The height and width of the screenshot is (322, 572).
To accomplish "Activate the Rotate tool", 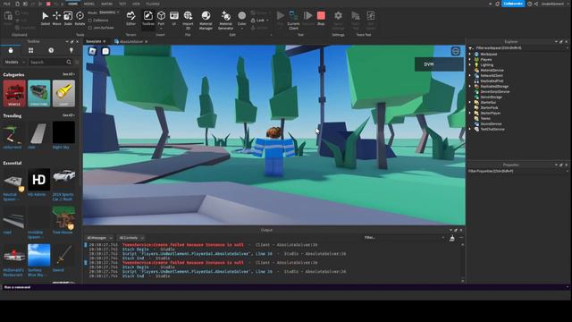I will 80,18.
